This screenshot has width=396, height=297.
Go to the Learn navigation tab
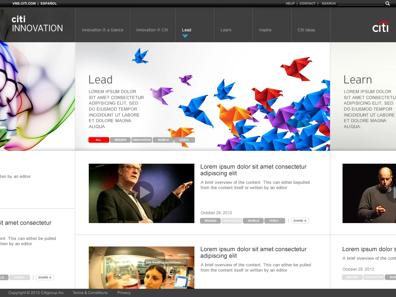[226, 30]
